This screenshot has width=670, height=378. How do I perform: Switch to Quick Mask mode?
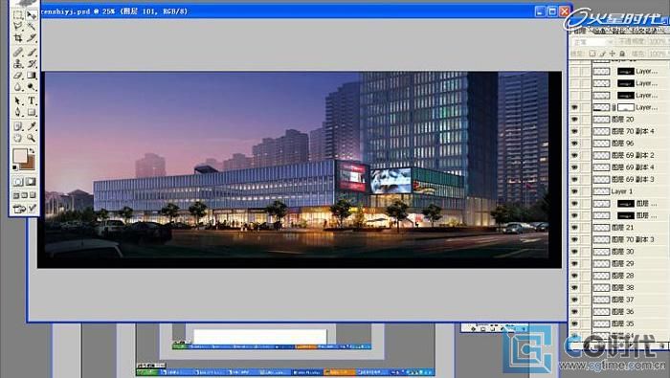(32, 182)
